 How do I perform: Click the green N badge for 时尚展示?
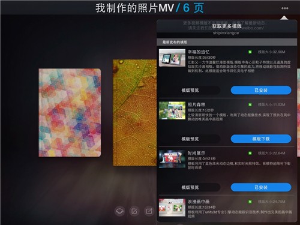[250, 153]
